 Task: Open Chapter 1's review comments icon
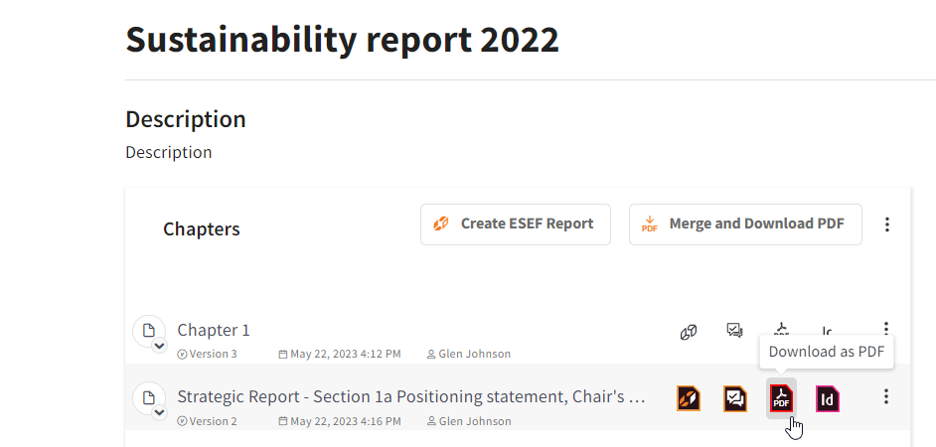(x=735, y=330)
